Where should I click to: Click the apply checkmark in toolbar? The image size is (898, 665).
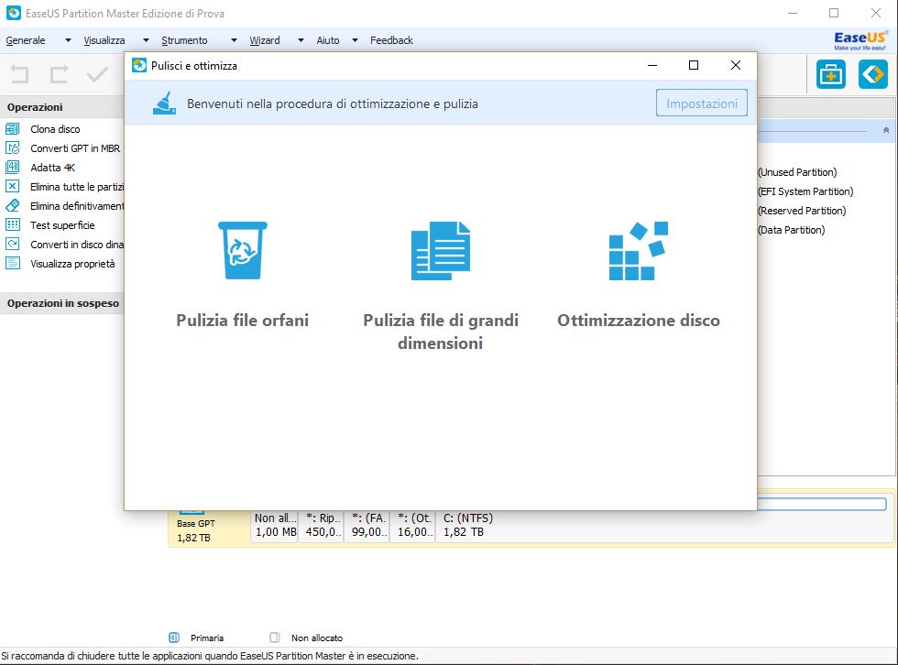pos(97,75)
